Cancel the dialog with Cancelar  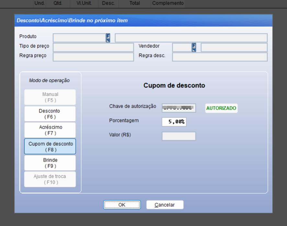pyautogui.click(x=165, y=205)
